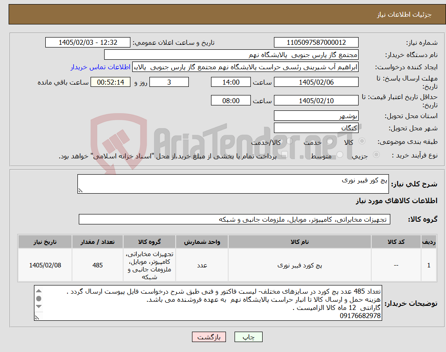Open اطلاعات تماس خریدار link

coord(101,67)
